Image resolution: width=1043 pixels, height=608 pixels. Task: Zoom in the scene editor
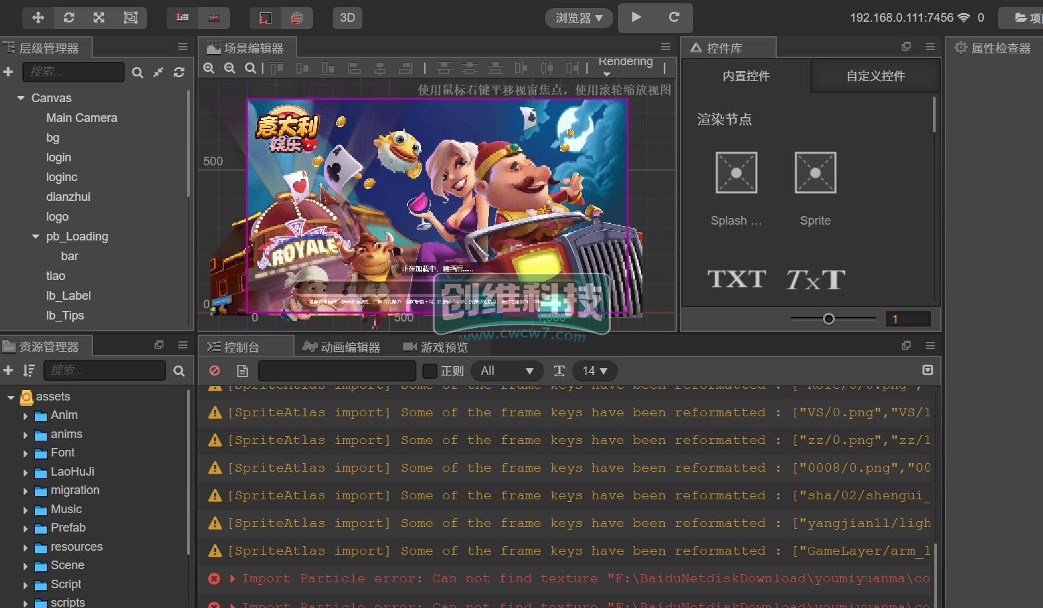(x=209, y=68)
